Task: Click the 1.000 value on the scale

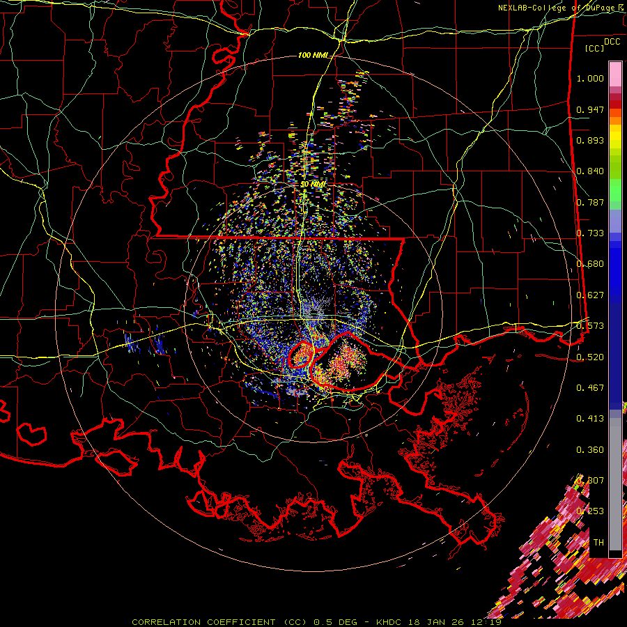Action: click(x=590, y=78)
